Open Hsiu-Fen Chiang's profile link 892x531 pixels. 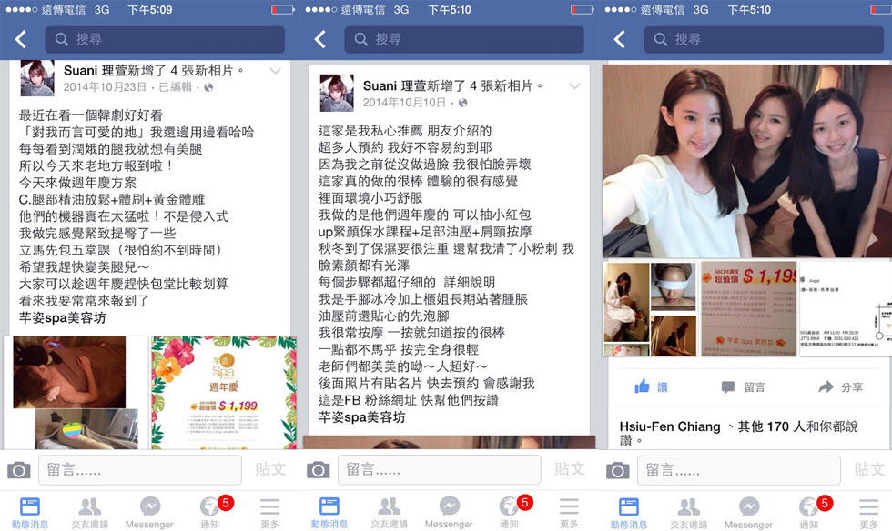pyautogui.click(x=670, y=426)
